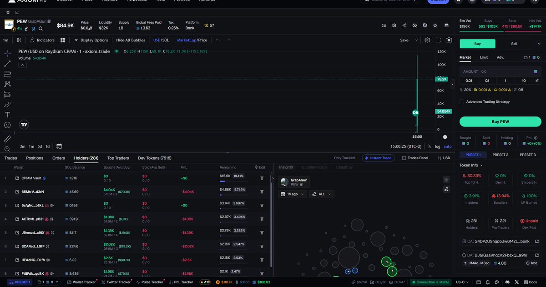Enter fullscreen chart mode
Viewport: 546px width, 287px height.
pos(439,40)
